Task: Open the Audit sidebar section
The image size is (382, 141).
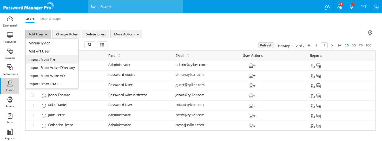Action: (10, 118)
